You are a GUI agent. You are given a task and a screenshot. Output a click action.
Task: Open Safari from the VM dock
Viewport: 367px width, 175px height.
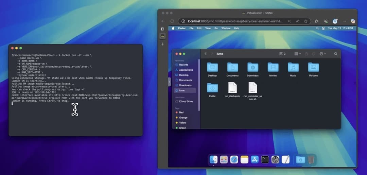(x=234, y=159)
